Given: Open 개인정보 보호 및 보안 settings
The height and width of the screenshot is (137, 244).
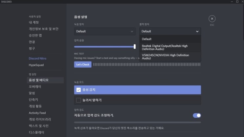Looking at the screenshot, I should (x=44, y=29).
